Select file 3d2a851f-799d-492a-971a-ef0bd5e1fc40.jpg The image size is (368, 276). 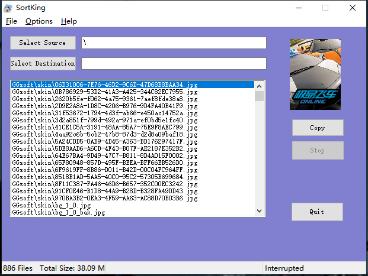(x=133, y=120)
